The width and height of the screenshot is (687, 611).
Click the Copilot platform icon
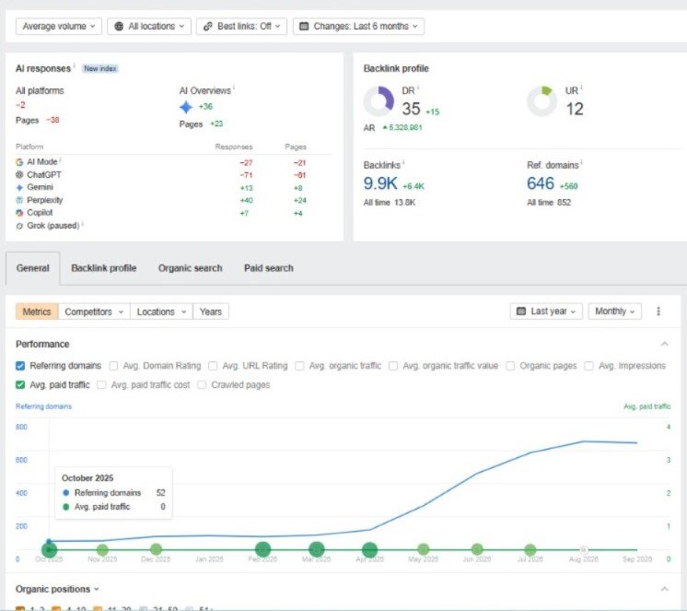(x=19, y=213)
